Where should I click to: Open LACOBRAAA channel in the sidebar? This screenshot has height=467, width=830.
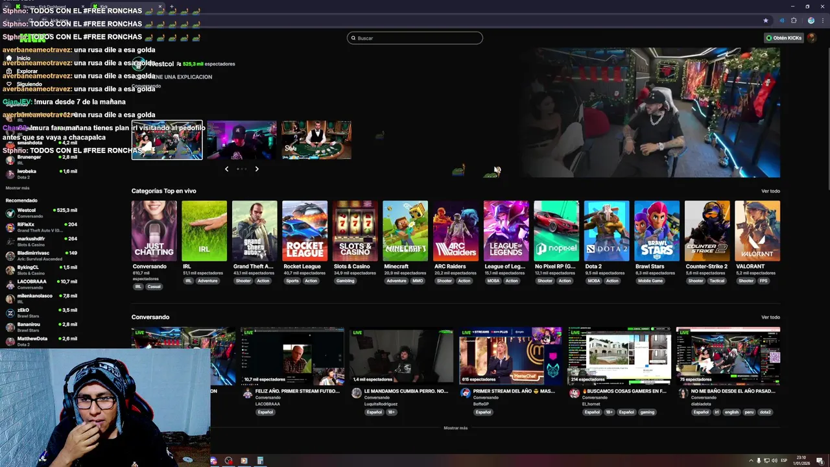click(x=41, y=284)
